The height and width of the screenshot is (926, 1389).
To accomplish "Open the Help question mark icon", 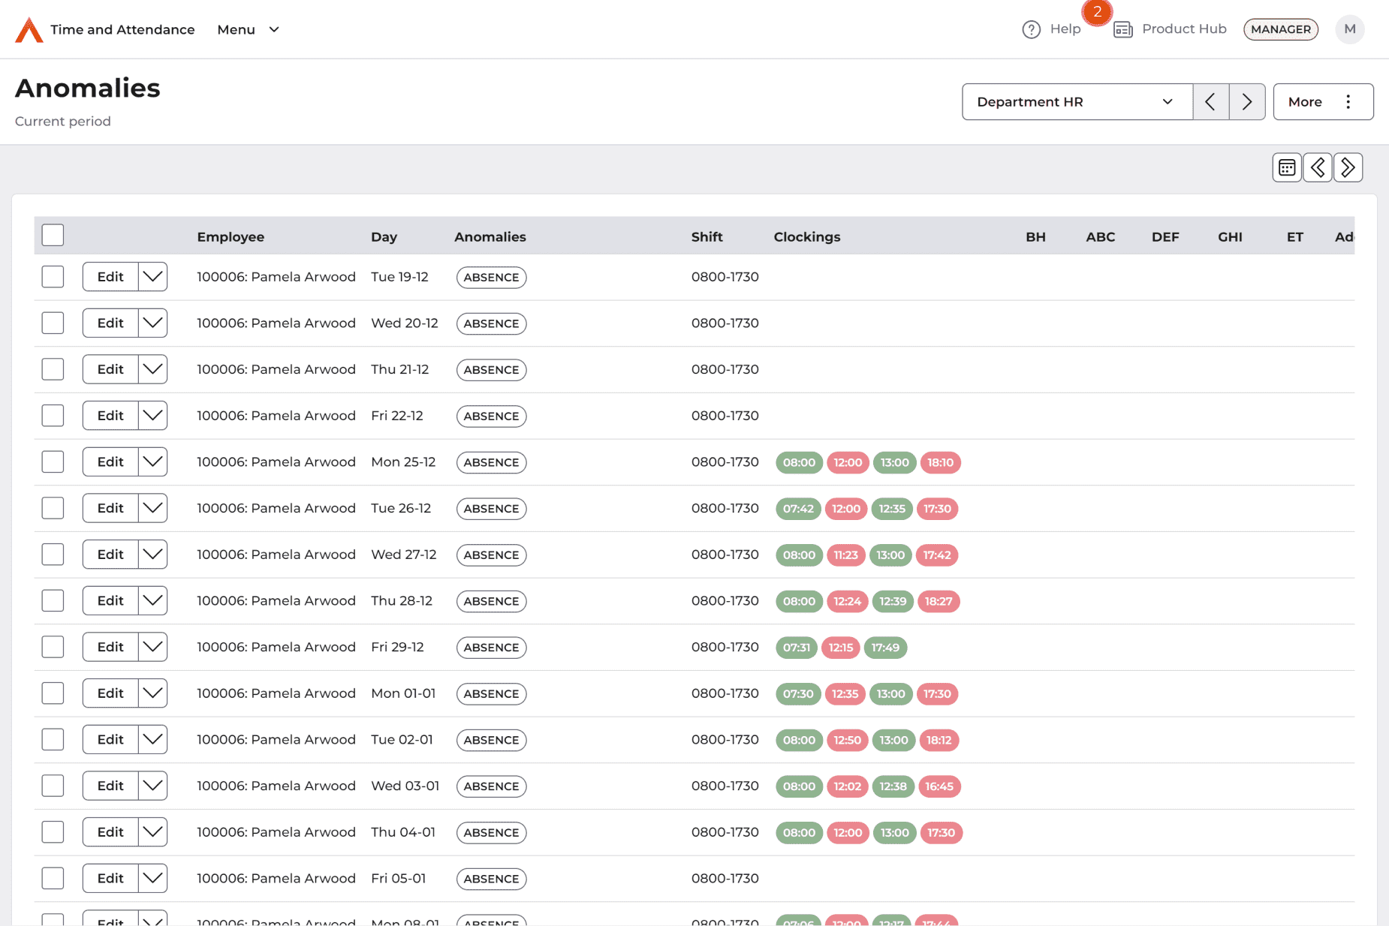I will click(1031, 29).
